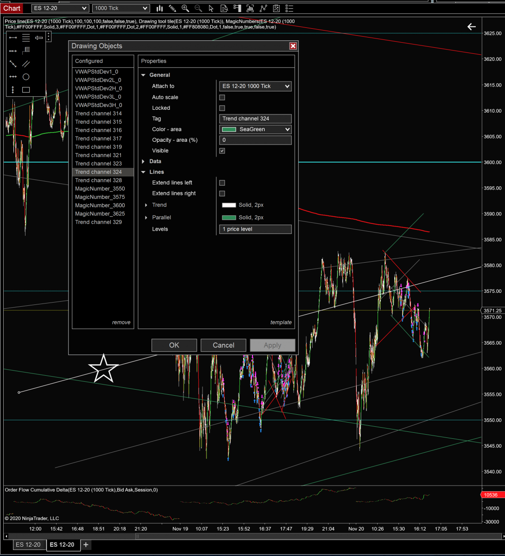Select Trend channel 328 in list

(103, 180)
